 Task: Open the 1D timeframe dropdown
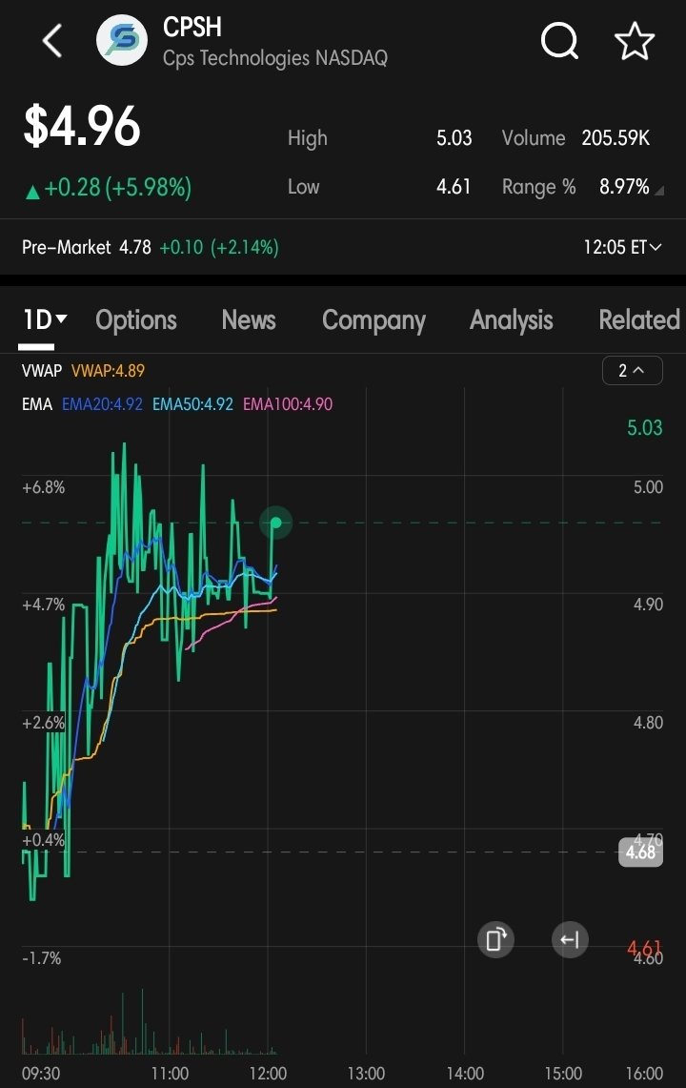pos(44,319)
